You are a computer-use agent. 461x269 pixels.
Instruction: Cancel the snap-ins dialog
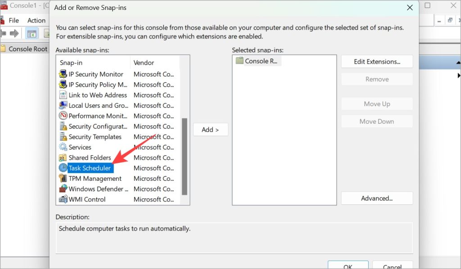tap(393, 265)
